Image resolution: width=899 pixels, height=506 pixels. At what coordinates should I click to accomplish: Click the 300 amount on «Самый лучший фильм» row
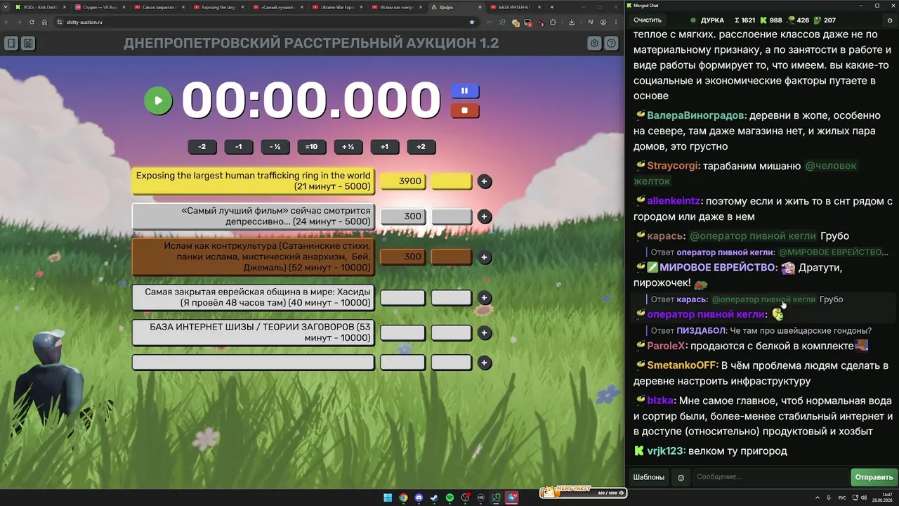point(402,216)
